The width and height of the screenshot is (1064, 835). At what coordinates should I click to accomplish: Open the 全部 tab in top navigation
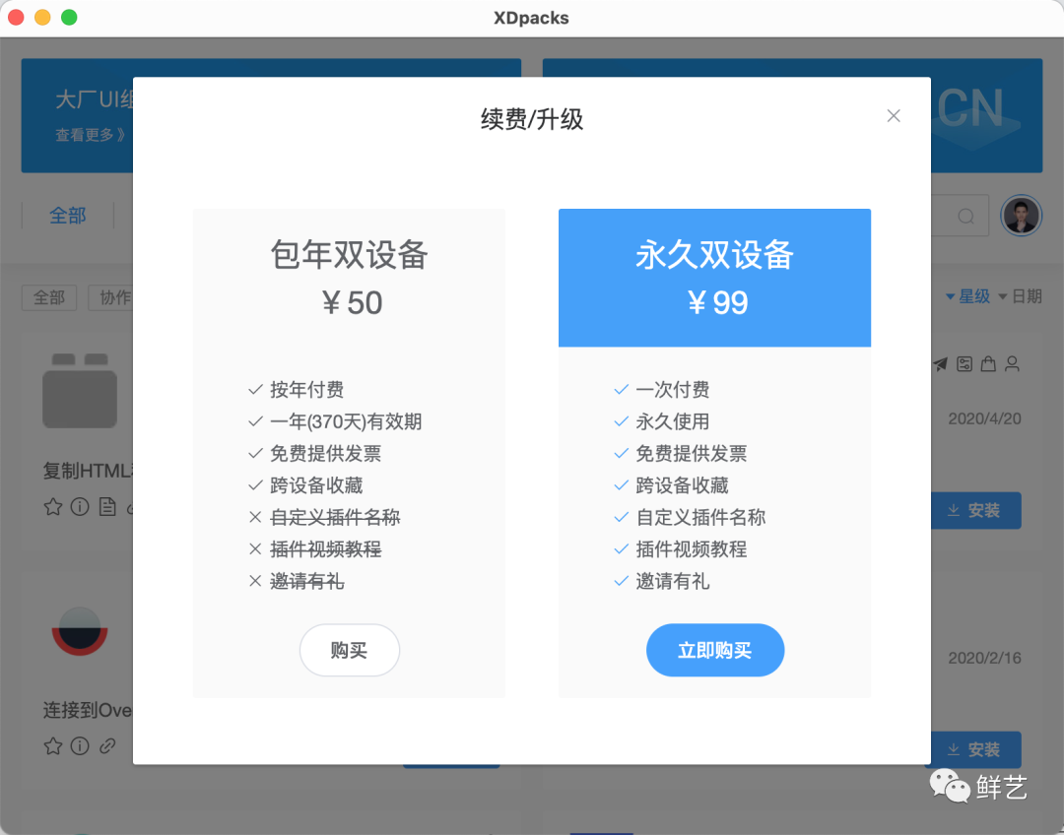pos(68,216)
